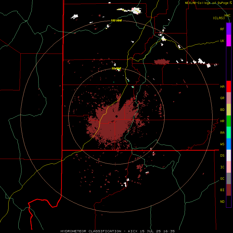Click the HHC product label
This screenshot has width=233, height=233.
[x=227, y=16]
